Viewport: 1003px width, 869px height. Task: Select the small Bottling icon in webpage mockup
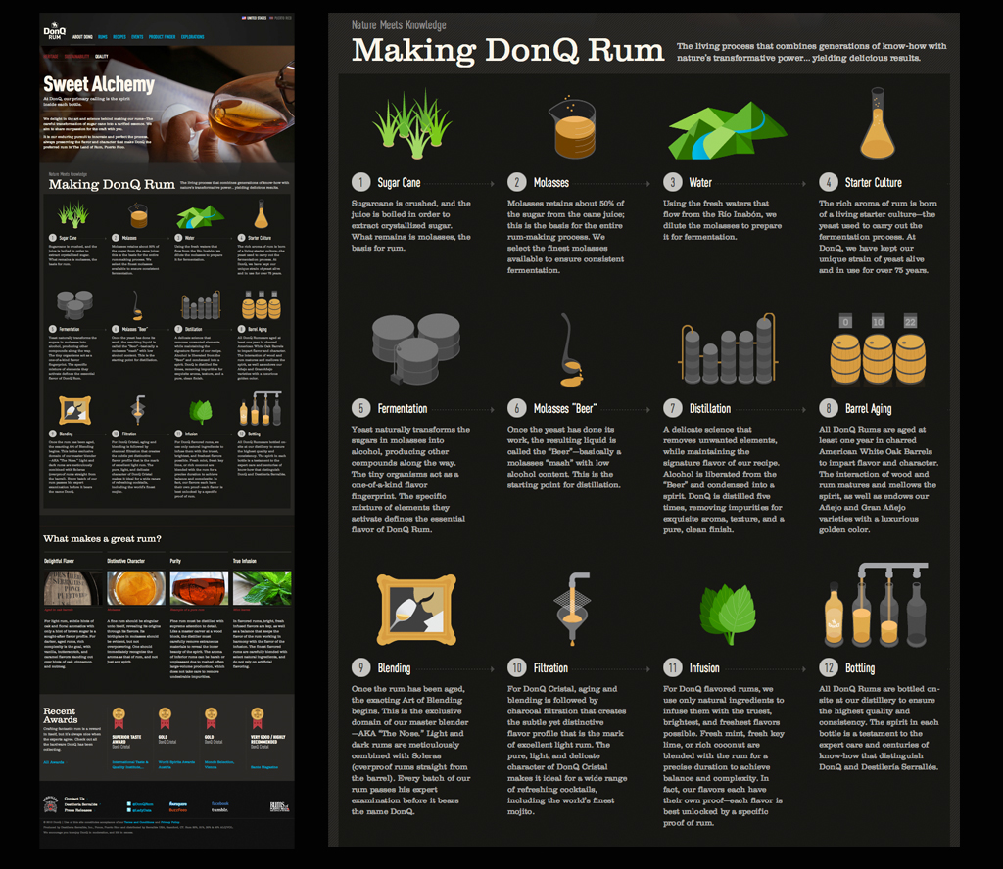[261, 409]
